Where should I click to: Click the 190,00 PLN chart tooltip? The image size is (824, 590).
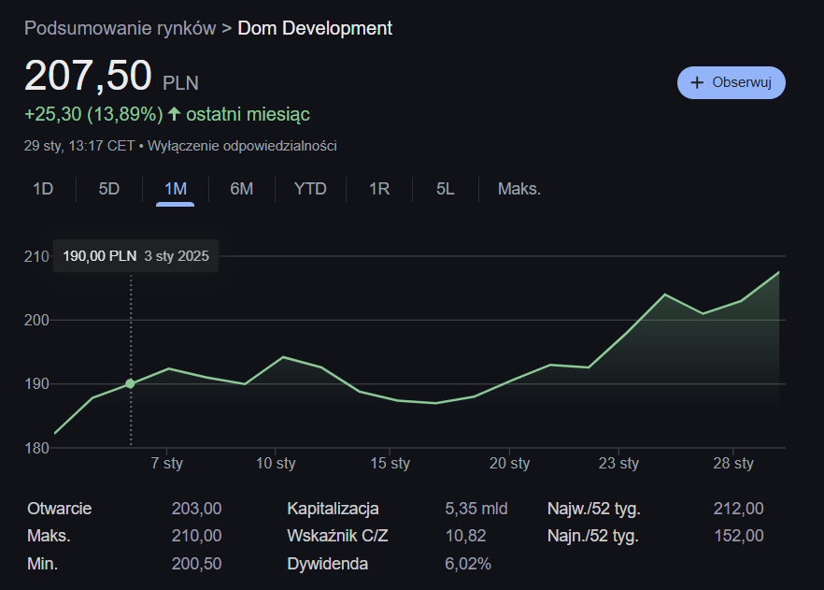[135, 255]
